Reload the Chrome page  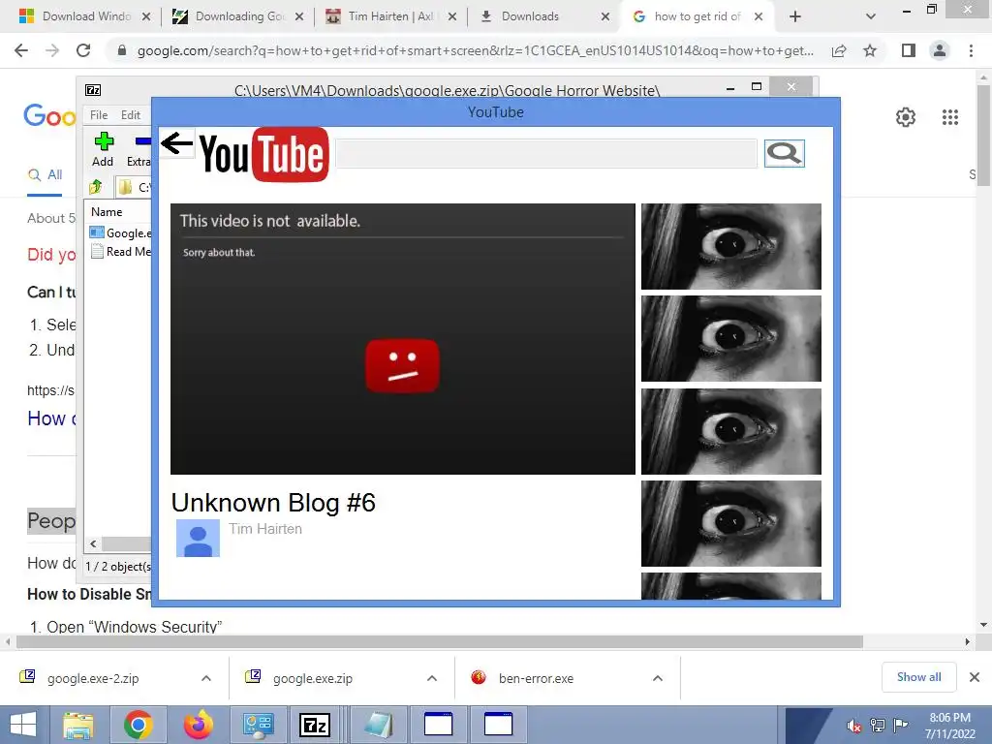pos(83,50)
